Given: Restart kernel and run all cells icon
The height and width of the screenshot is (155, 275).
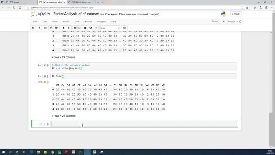Looking at the screenshot, I should 96,28.
